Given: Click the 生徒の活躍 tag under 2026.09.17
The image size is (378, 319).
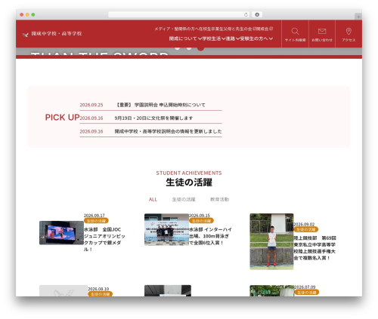Looking at the screenshot, I should pos(96,221).
